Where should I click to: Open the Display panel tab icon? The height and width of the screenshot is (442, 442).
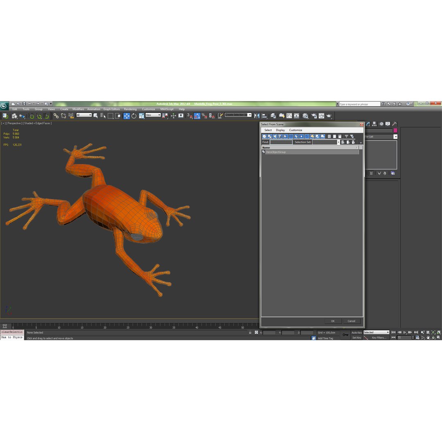pyautogui.click(x=388, y=124)
